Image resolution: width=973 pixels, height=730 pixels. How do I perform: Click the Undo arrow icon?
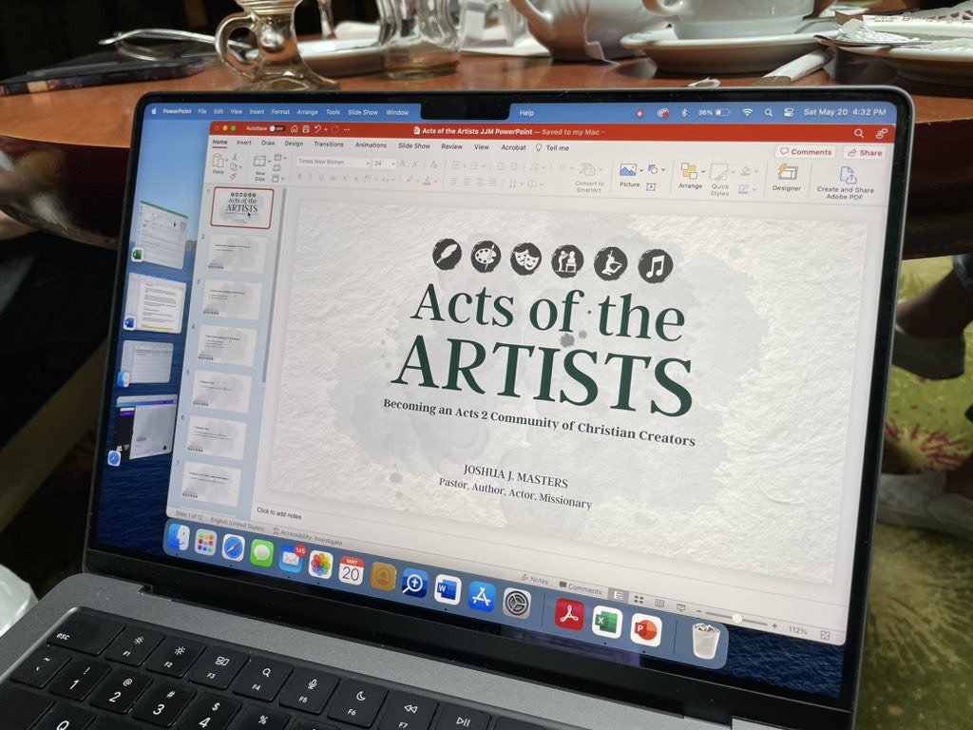317,129
